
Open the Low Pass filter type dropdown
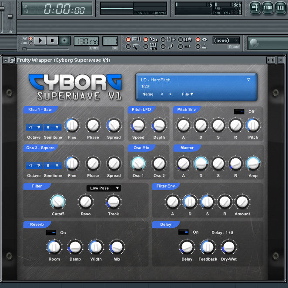pyautogui.click(x=104, y=188)
